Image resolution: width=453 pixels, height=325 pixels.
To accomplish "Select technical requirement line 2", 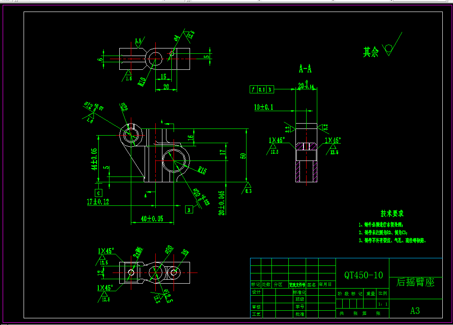I will [x=383, y=233].
